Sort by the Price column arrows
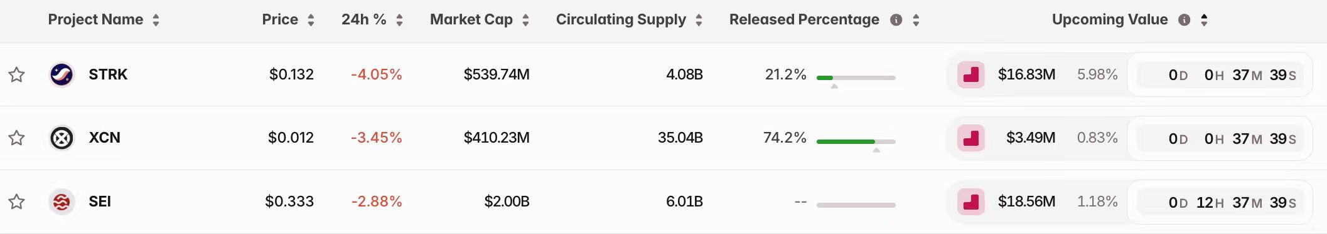Image resolution: width=1327 pixels, height=234 pixels. (x=311, y=20)
